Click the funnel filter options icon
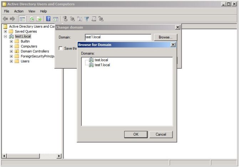239x167 pixels. (87, 19)
